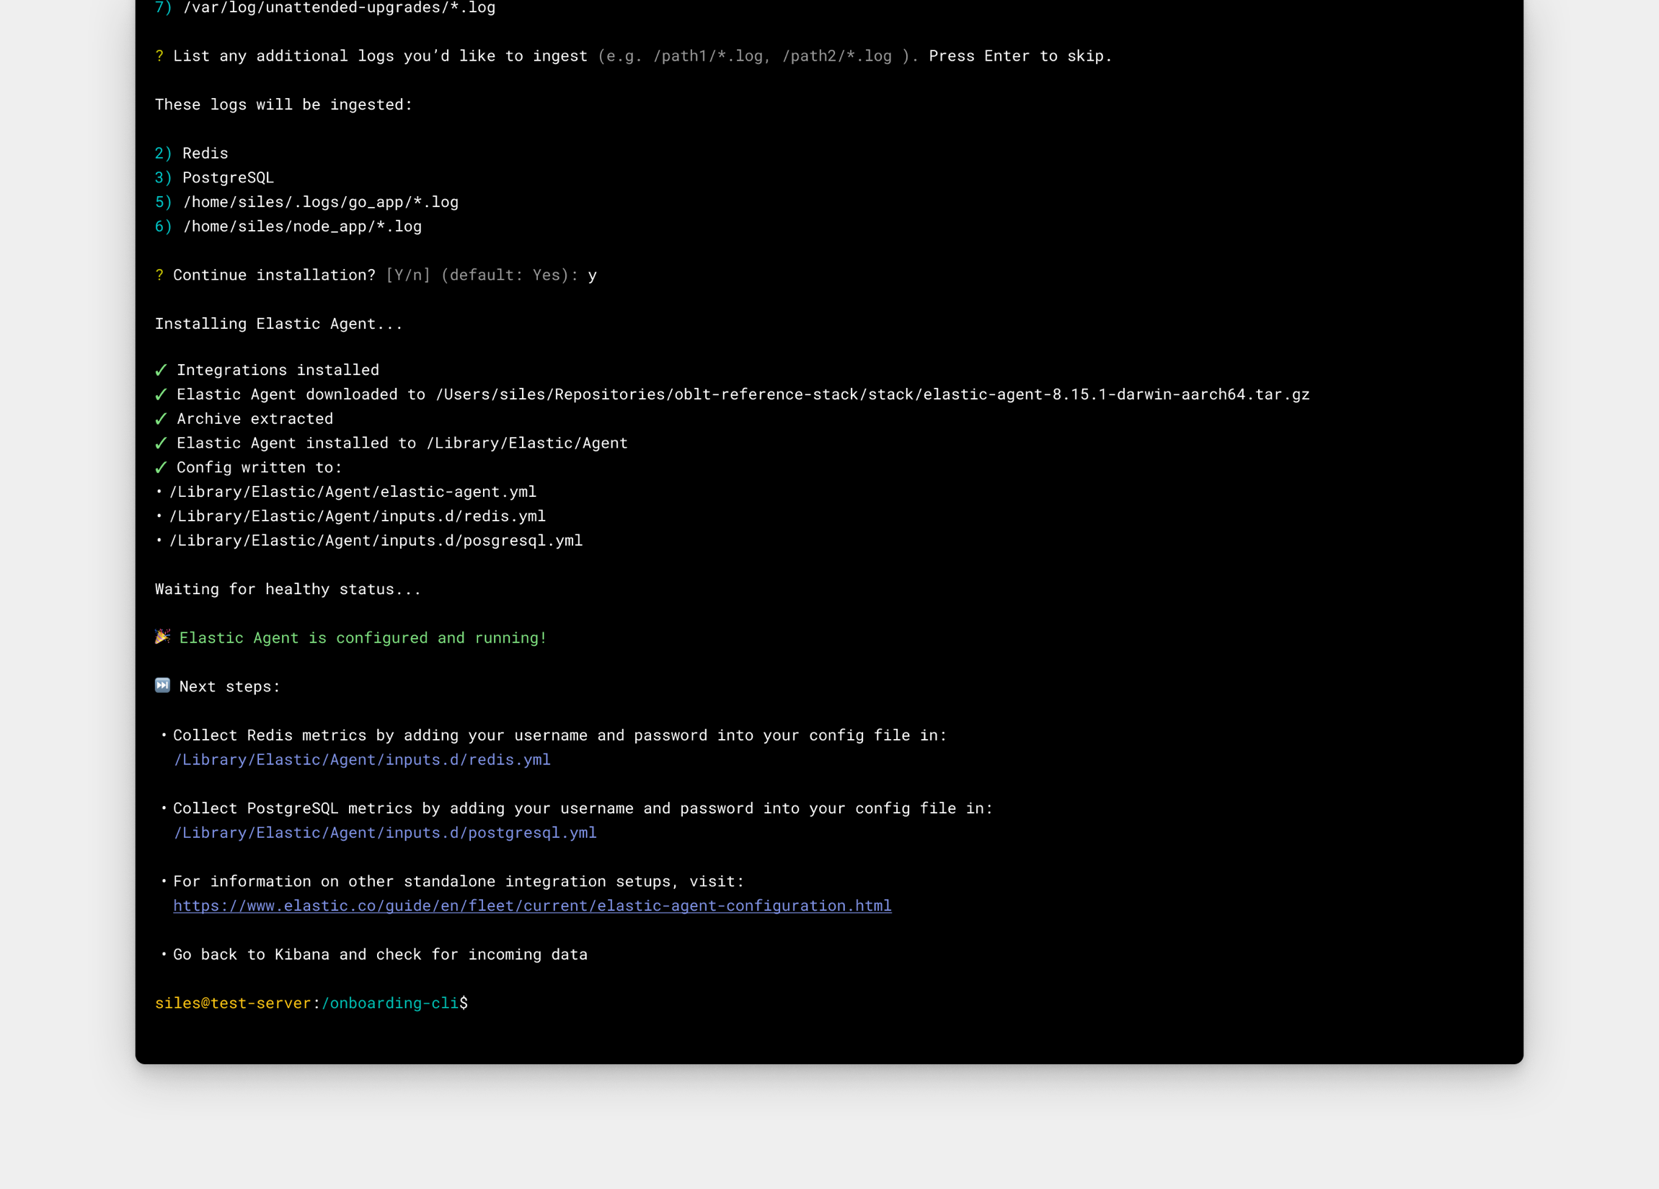The image size is (1659, 1189).
Task: Click the node_app log path line
Action: tap(302, 227)
